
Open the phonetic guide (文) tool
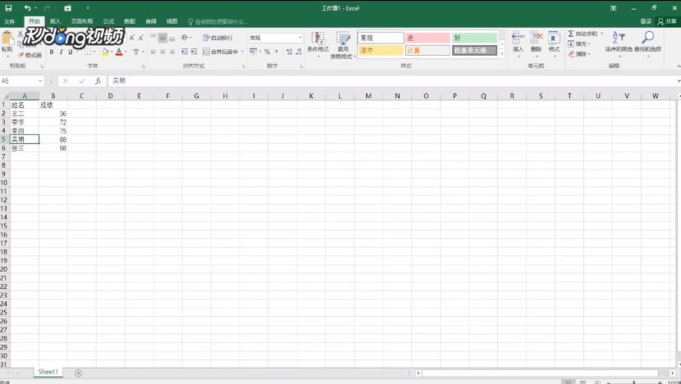pyautogui.click(x=136, y=52)
